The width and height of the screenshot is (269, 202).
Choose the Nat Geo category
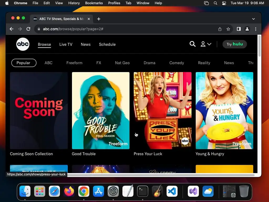(122, 63)
